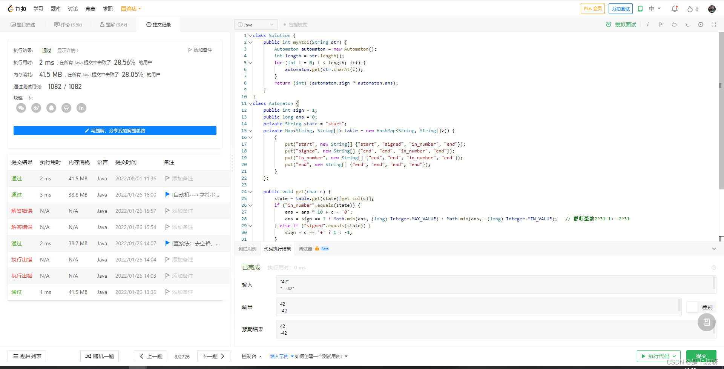Open the LeetCode 力扣 logo home link
This screenshot has width=724, height=369.
pyautogui.click(x=17, y=9)
